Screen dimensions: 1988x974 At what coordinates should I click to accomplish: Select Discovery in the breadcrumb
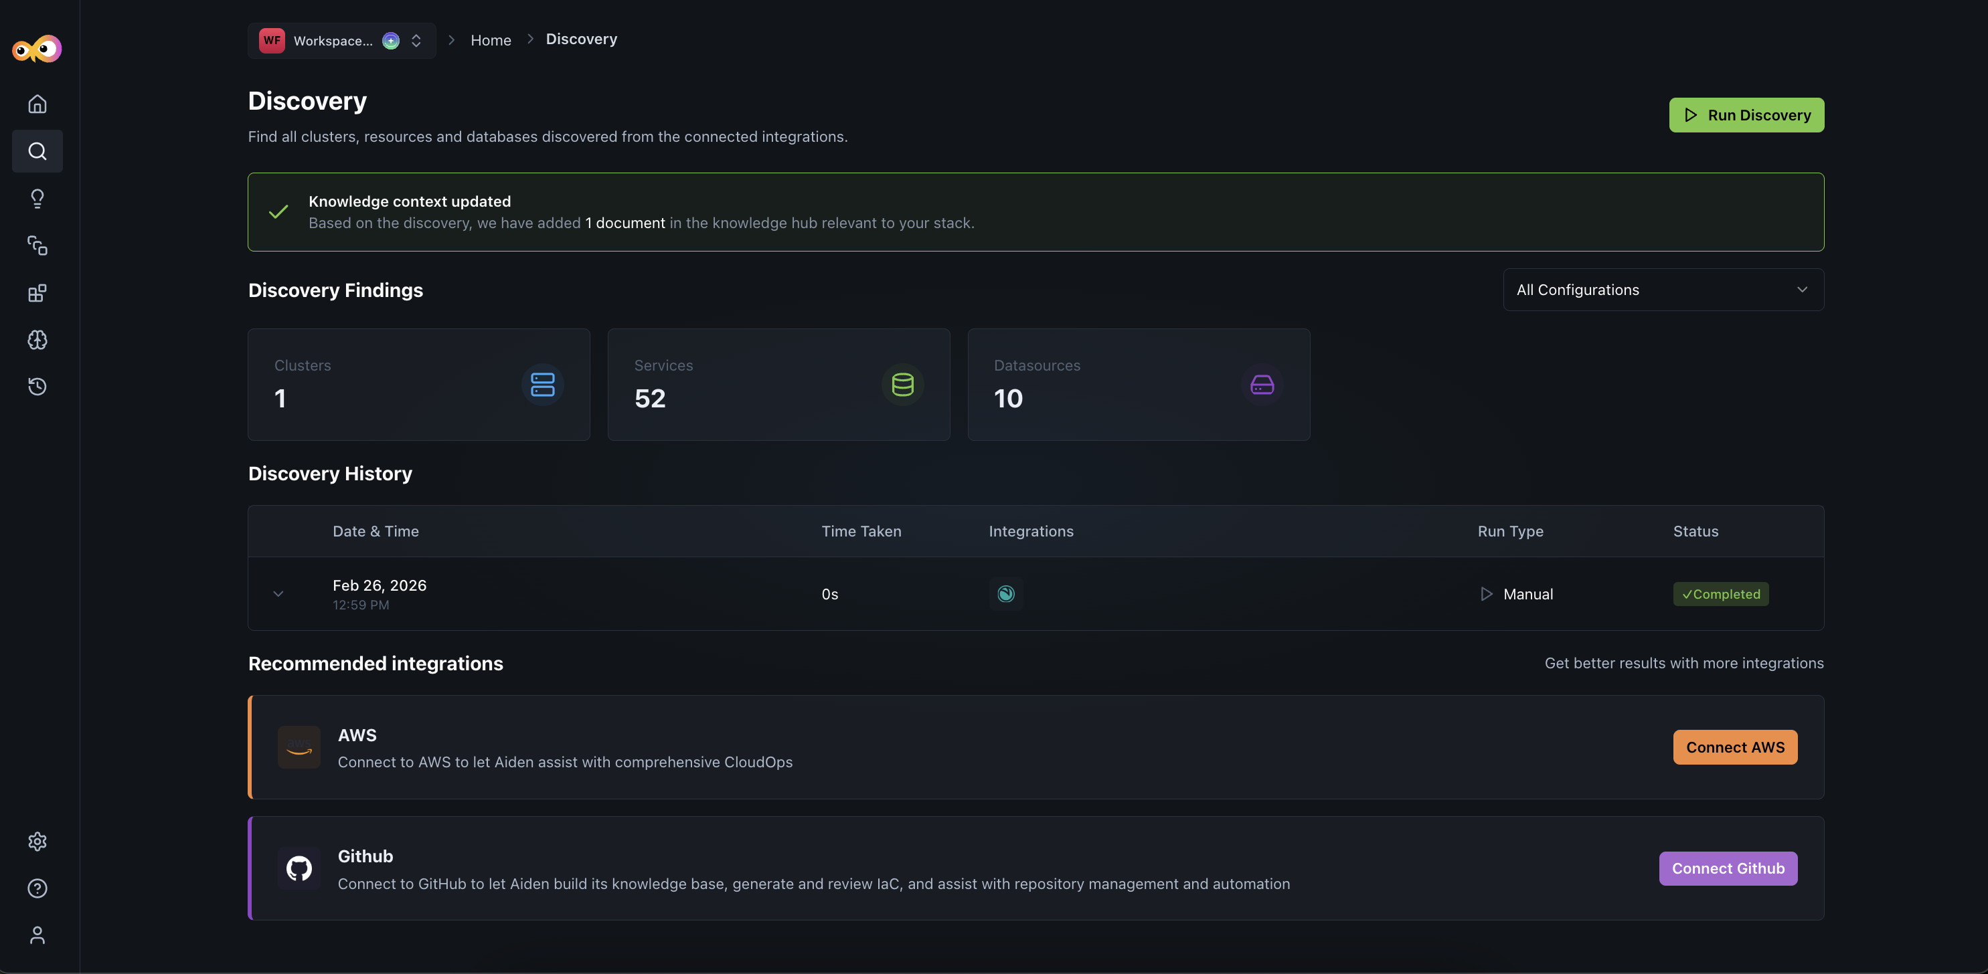point(581,39)
